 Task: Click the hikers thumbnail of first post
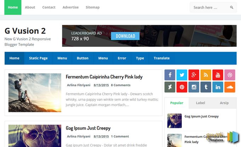pos(35,92)
